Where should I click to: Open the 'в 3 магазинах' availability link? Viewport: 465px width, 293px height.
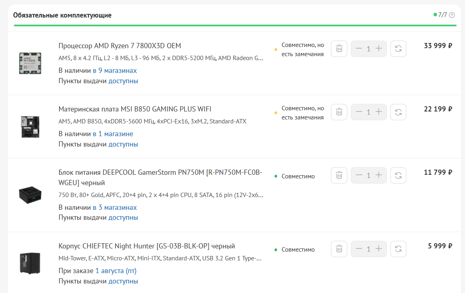click(115, 207)
